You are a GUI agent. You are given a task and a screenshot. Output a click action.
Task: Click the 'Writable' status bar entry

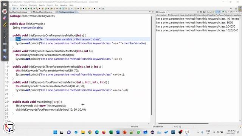(135, 127)
